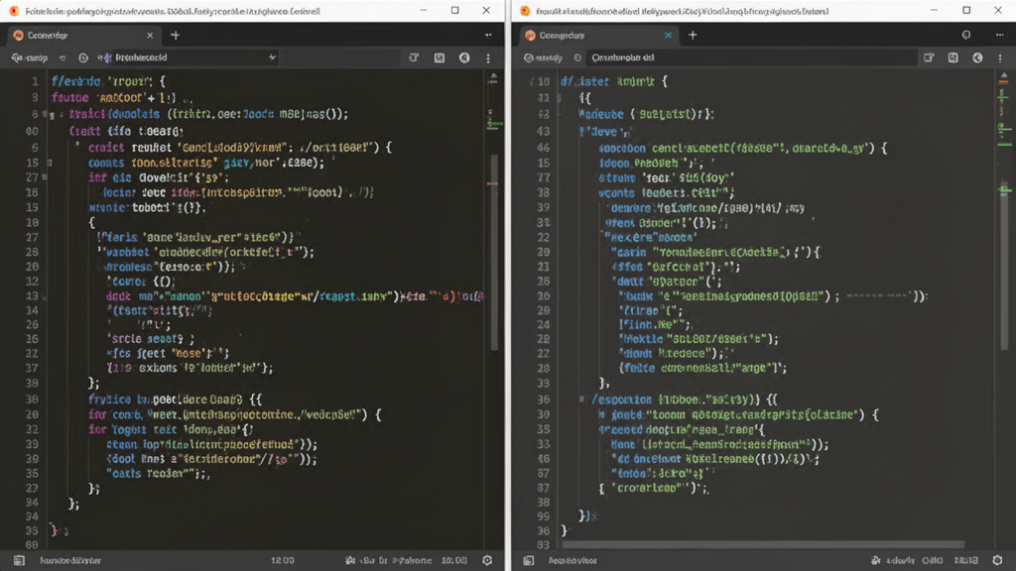The width and height of the screenshot is (1016, 571).
Task: Click the back-arrow circle icon in left toolbar
Action: (464, 57)
